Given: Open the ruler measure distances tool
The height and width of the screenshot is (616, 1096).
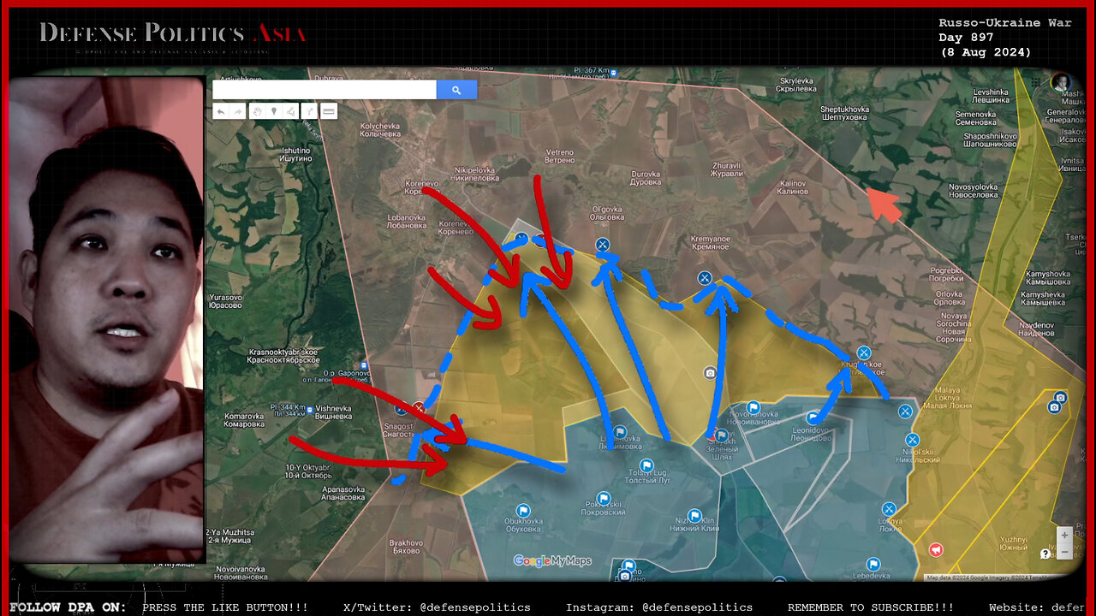Looking at the screenshot, I should [328, 111].
